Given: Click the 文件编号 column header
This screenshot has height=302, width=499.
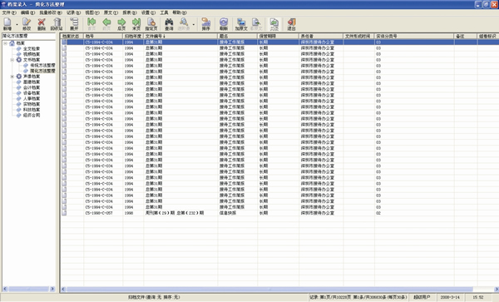Looking at the screenshot, I should coord(180,37).
